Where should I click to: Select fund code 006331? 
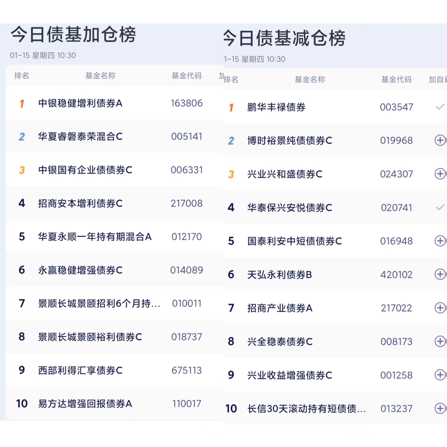pos(186,170)
